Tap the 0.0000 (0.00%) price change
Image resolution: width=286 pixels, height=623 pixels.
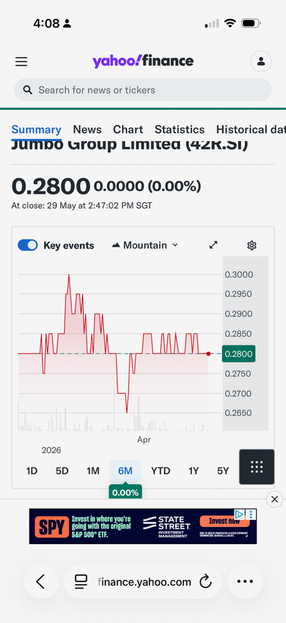pos(147,186)
